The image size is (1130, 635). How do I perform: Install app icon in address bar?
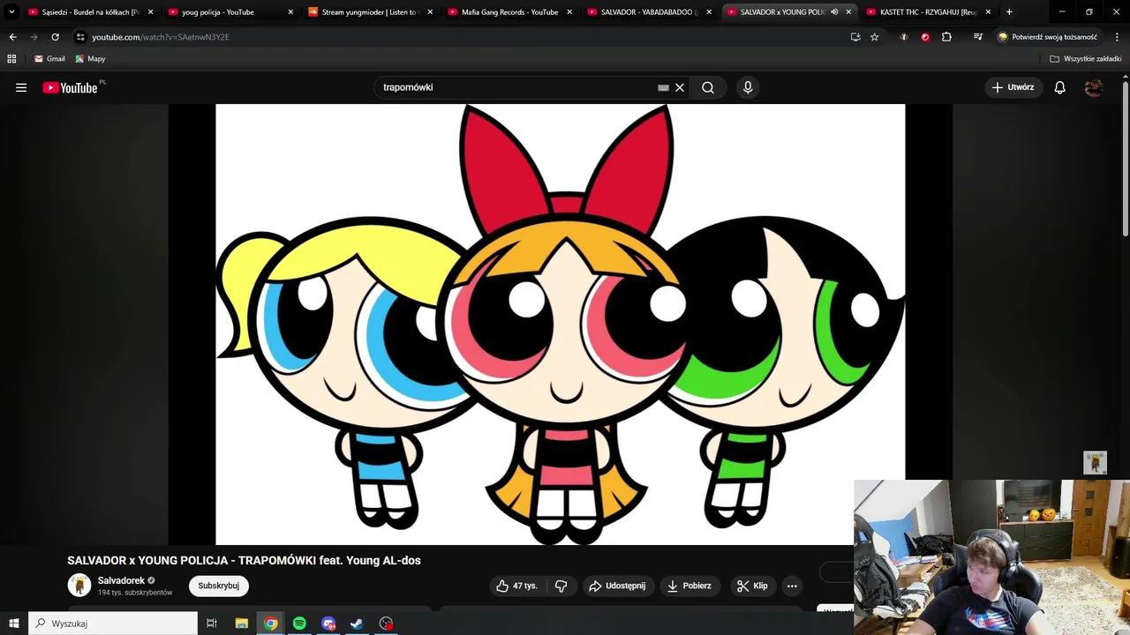[855, 37]
